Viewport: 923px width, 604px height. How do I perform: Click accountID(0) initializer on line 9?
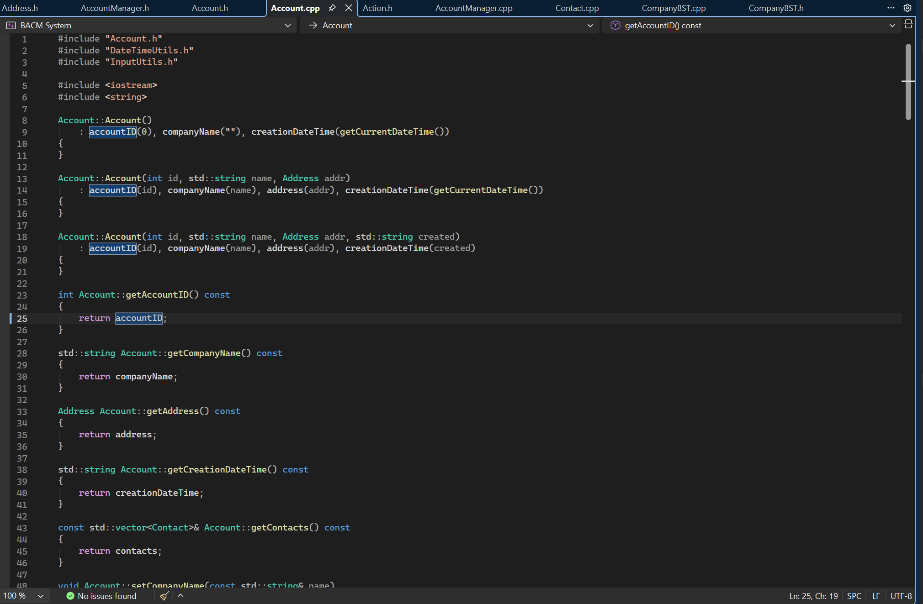pyautogui.click(x=120, y=132)
